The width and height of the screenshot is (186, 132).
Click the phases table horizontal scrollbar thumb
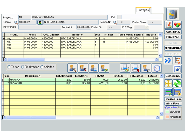pos(31,117)
